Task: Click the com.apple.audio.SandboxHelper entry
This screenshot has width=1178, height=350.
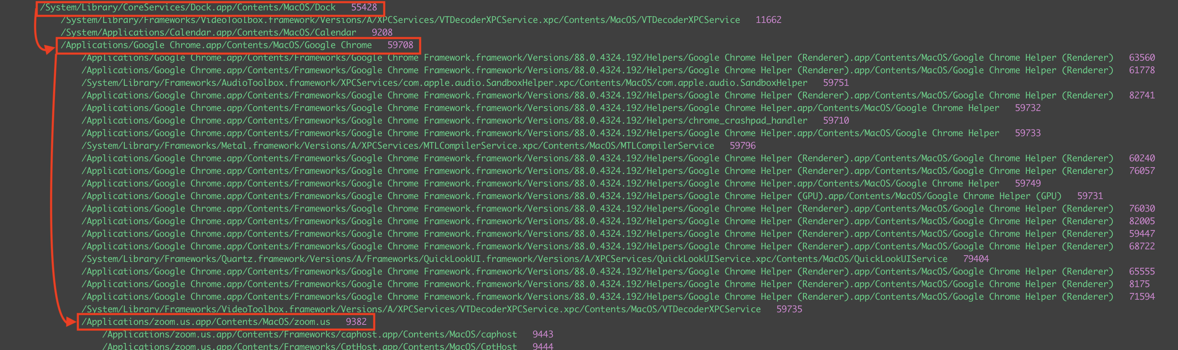Action: click(x=444, y=83)
